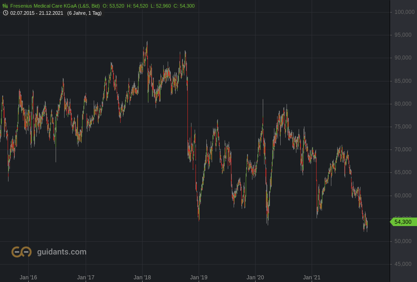Click the 45,000 price axis label
417x282 pixels.
403,264
